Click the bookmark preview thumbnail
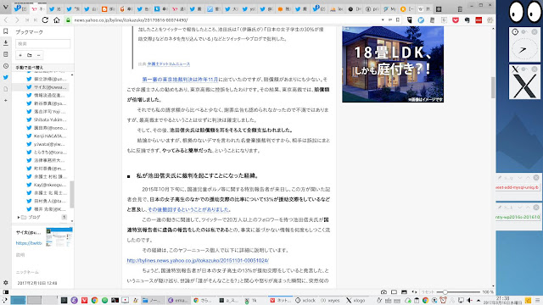 tap(59, 237)
